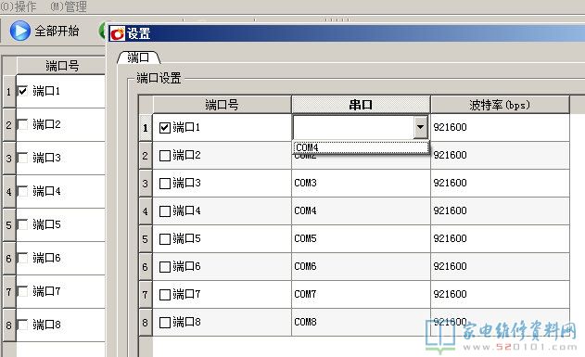Screen dimensions: 585x357
Task: Check 端口6 checkbox in main window list
Action: (23, 258)
